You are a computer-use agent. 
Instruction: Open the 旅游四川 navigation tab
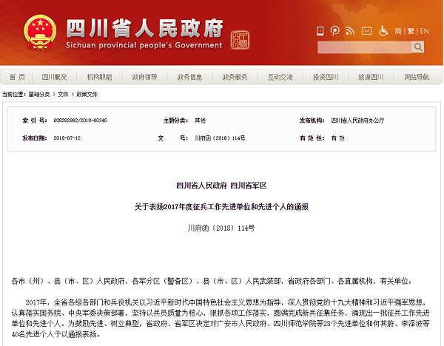(371, 77)
